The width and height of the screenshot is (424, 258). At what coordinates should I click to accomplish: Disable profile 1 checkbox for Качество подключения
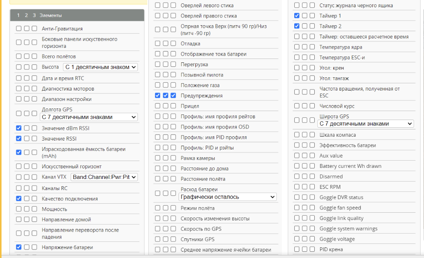[x=19, y=199]
